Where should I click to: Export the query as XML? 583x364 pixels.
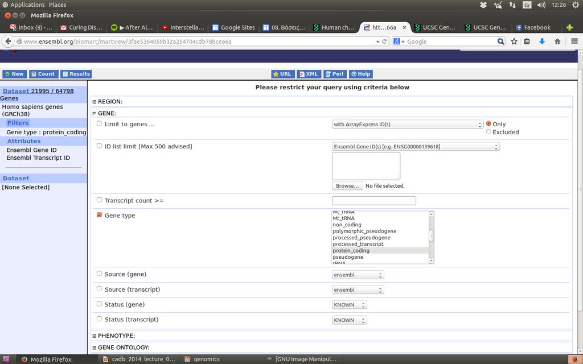(x=309, y=74)
